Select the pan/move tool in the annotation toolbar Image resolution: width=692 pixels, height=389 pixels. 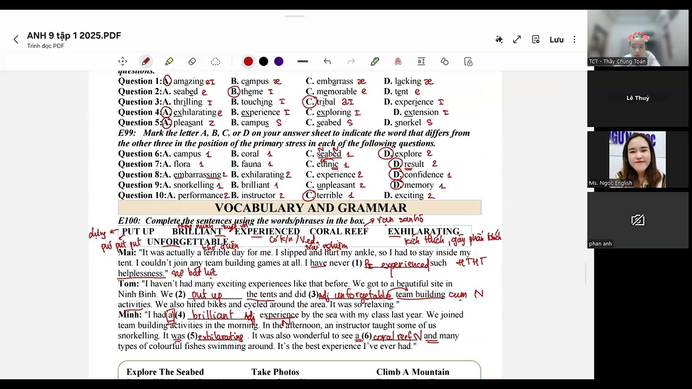pos(123,62)
